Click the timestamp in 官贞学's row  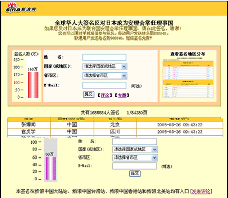180,132
